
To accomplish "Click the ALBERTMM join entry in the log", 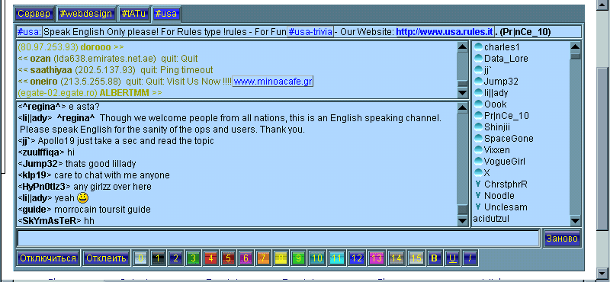I will [x=90, y=93].
